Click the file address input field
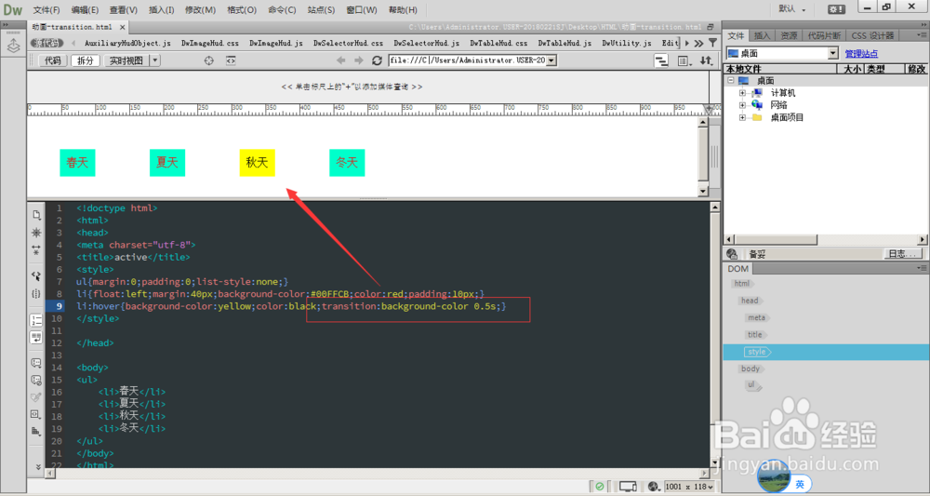 [x=468, y=60]
